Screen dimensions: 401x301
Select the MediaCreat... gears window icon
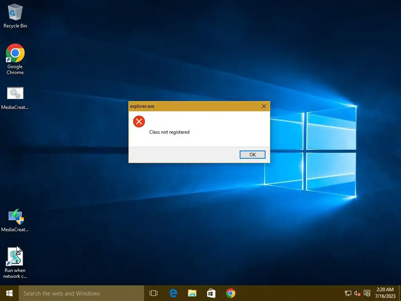click(15, 98)
